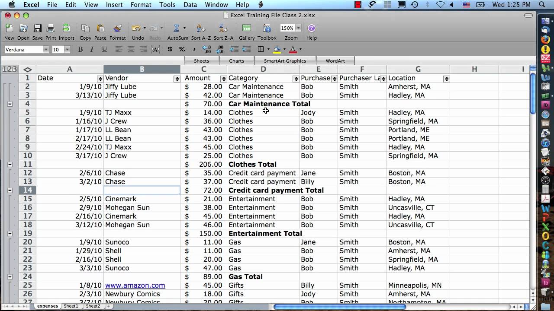Apply currency dollar format
Image resolution: width=554 pixels, height=311 pixels.
[x=170, y=50]
